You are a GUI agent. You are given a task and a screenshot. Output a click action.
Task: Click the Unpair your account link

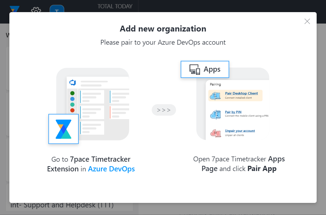pos(240,131)
